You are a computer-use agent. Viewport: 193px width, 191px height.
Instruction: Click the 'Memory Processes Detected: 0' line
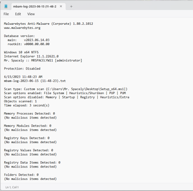(29, 113)
